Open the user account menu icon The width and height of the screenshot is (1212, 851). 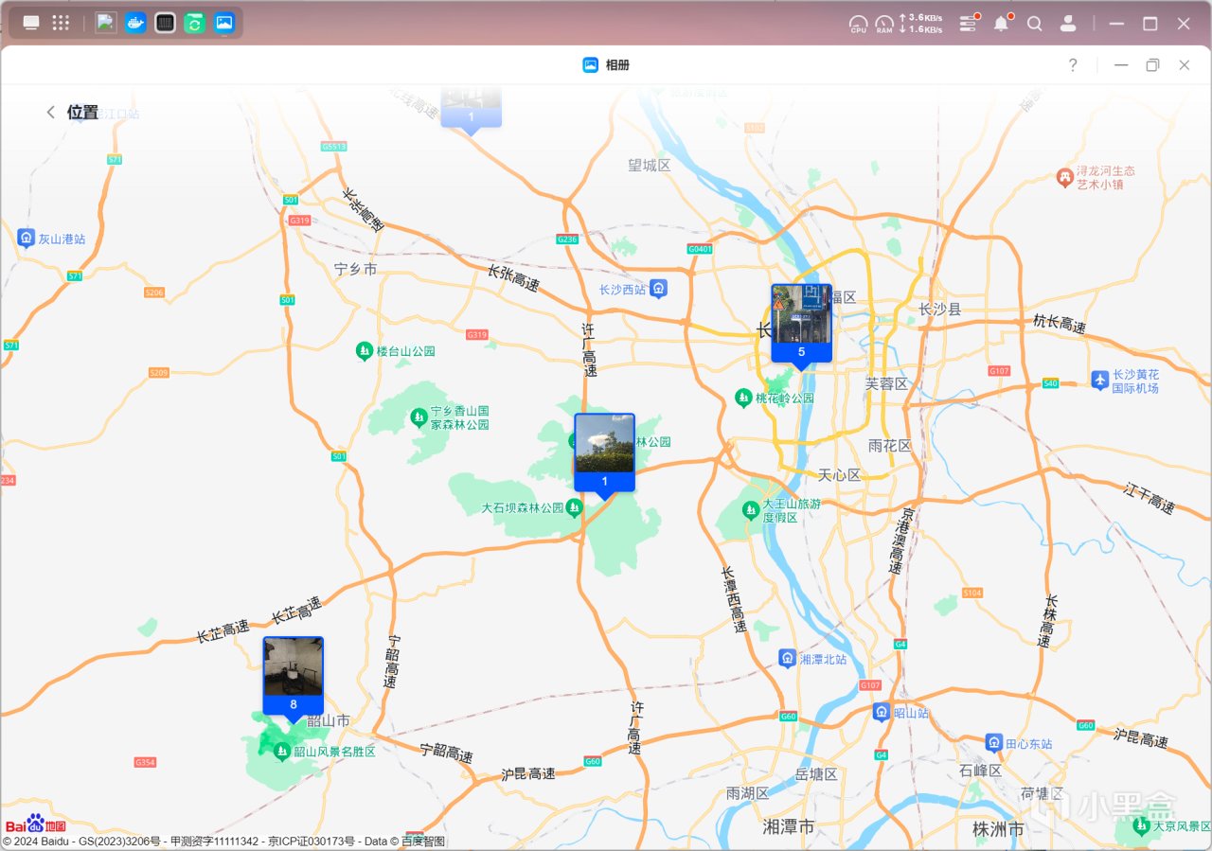(1068, 24)
